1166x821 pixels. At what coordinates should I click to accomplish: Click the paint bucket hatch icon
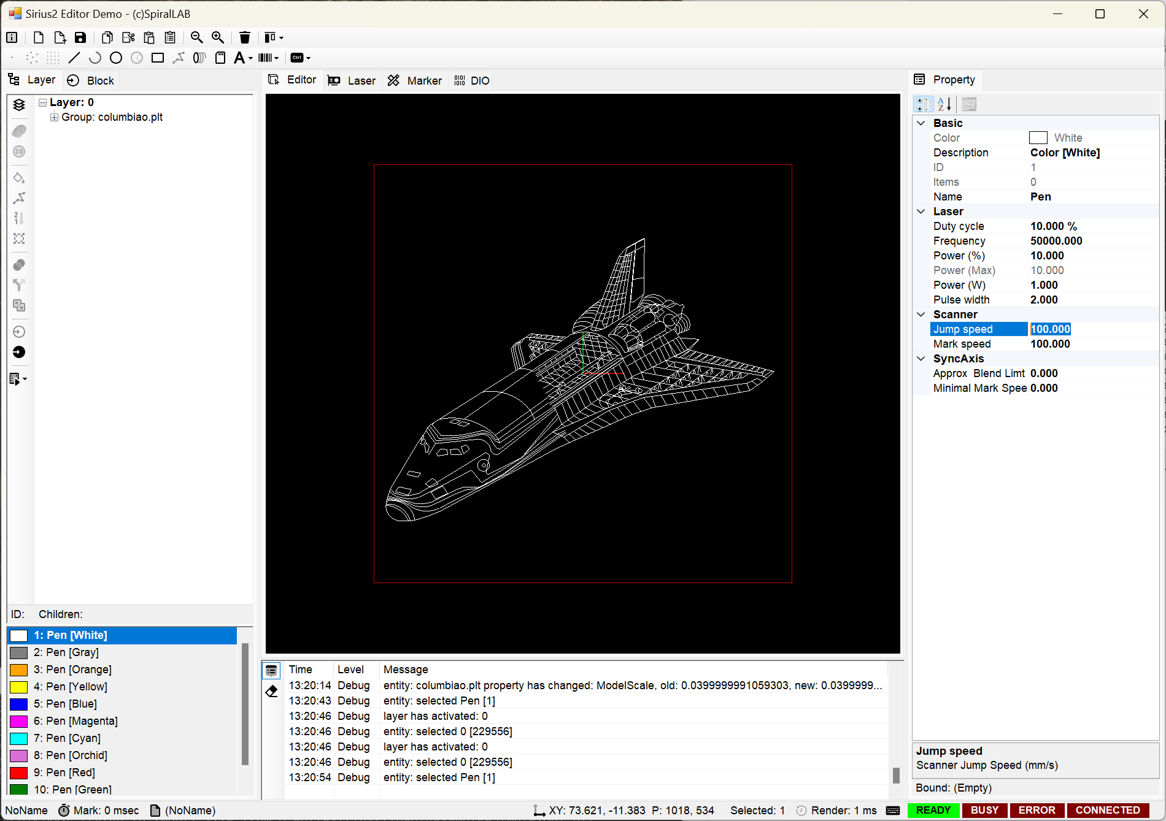point(19,178)
